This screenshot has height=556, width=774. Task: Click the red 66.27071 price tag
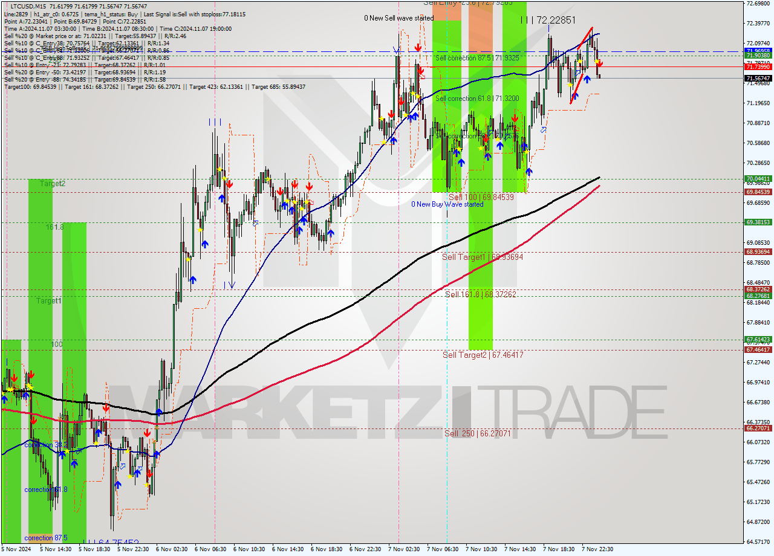pos(758,428)
